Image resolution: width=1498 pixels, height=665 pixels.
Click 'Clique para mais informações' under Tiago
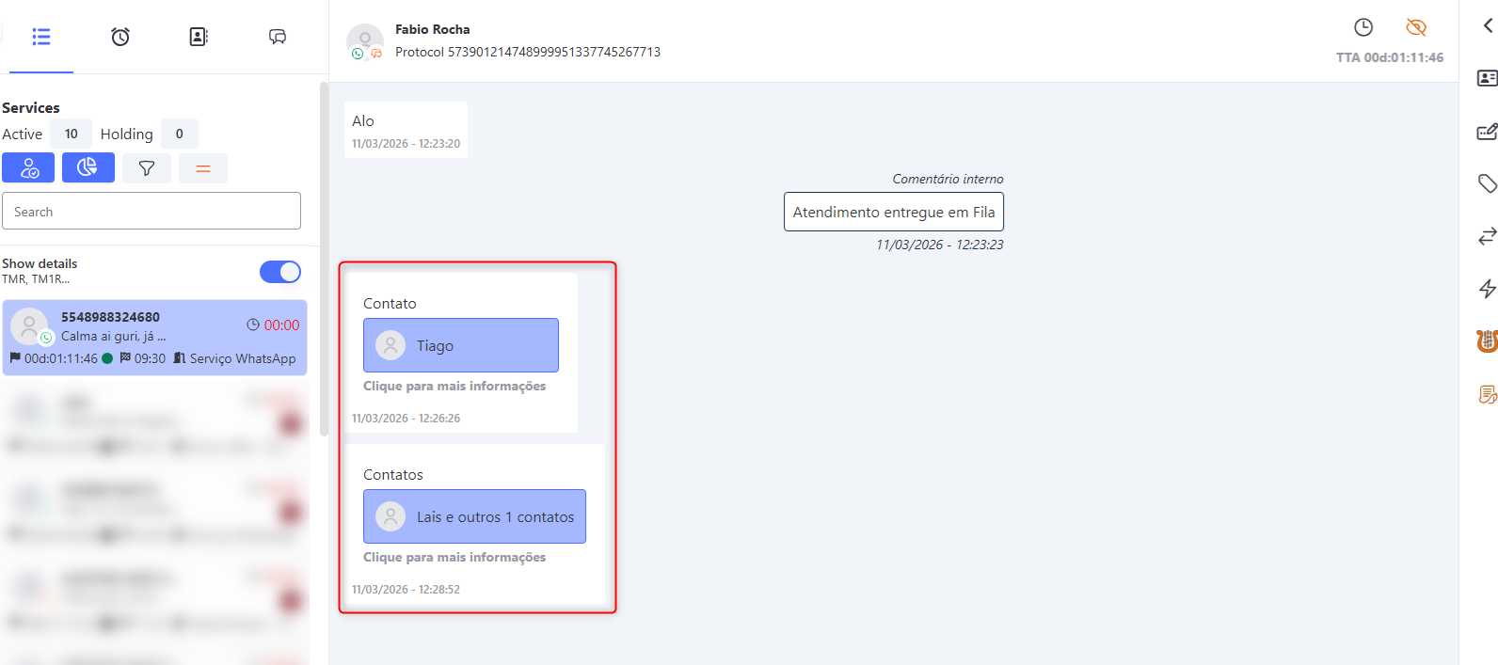click(454, 386)
